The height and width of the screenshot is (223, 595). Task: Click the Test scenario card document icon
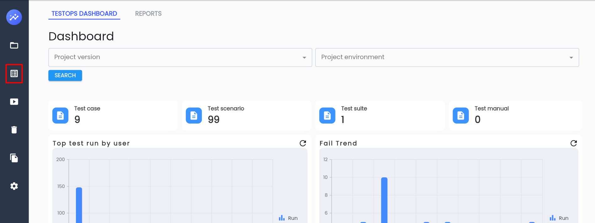pos(194,115)
